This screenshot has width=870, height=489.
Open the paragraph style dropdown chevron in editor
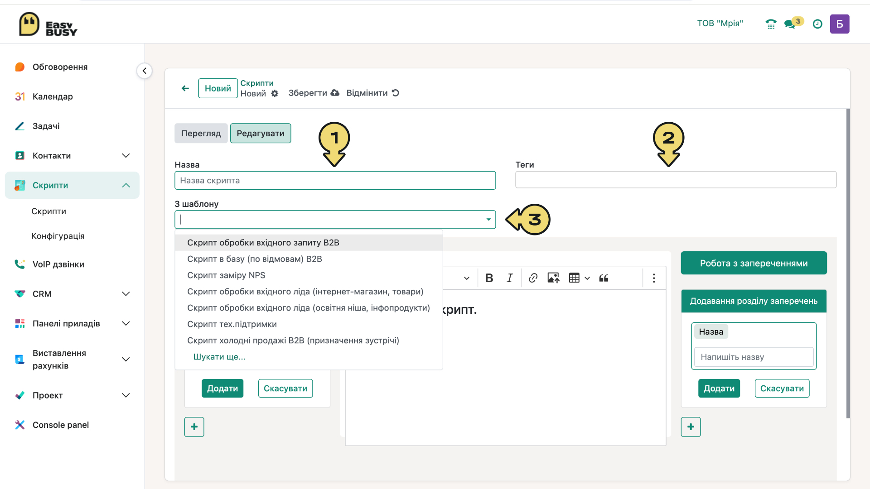point(466,278)
